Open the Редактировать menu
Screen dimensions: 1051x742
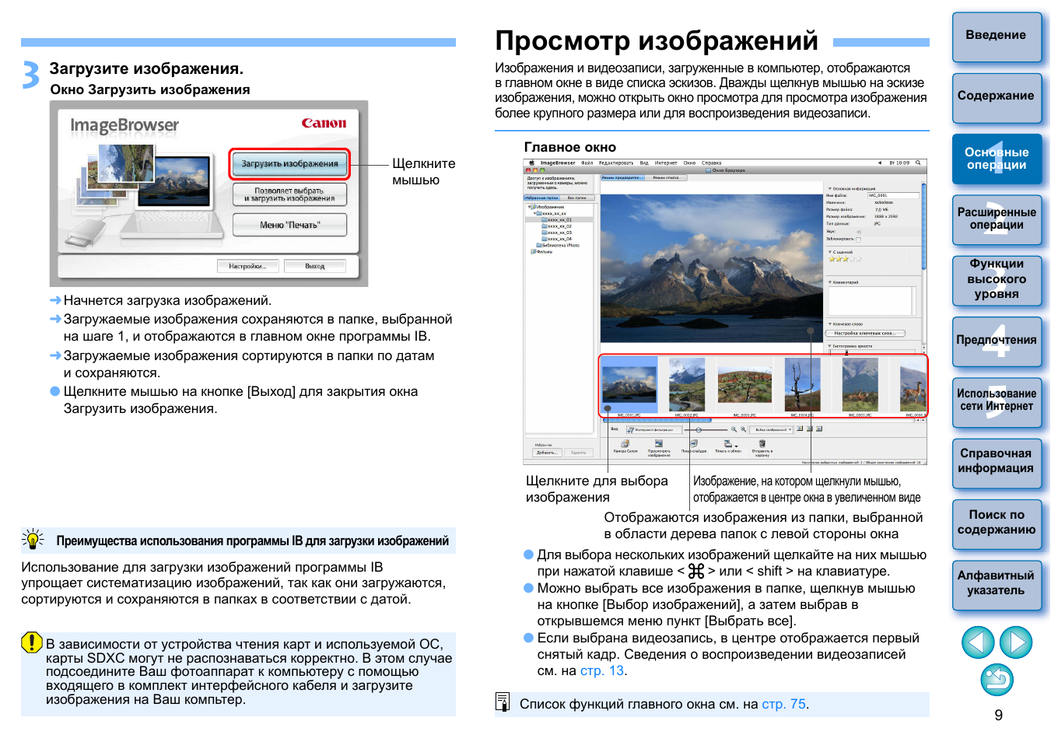(615, 163)
